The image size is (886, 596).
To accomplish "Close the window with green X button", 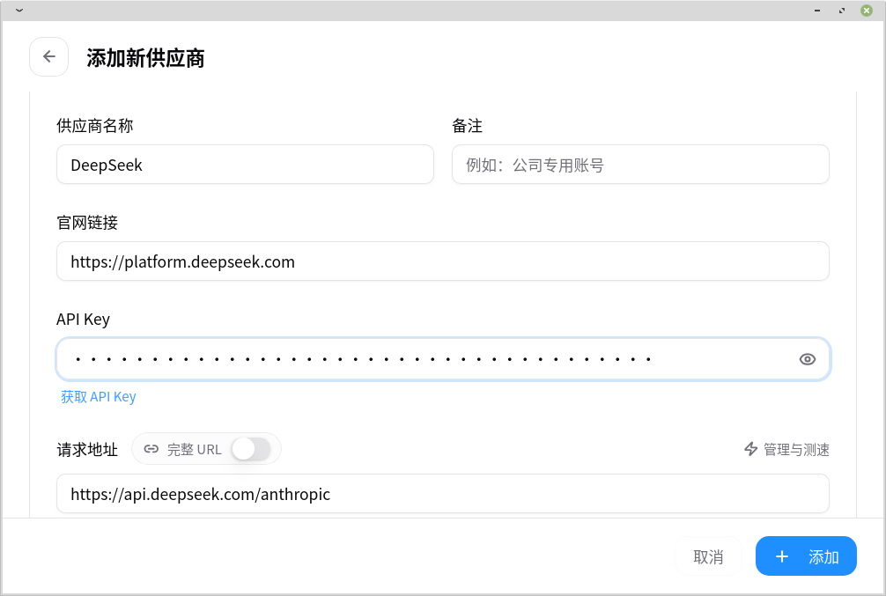I will click(x=867, y=11).
